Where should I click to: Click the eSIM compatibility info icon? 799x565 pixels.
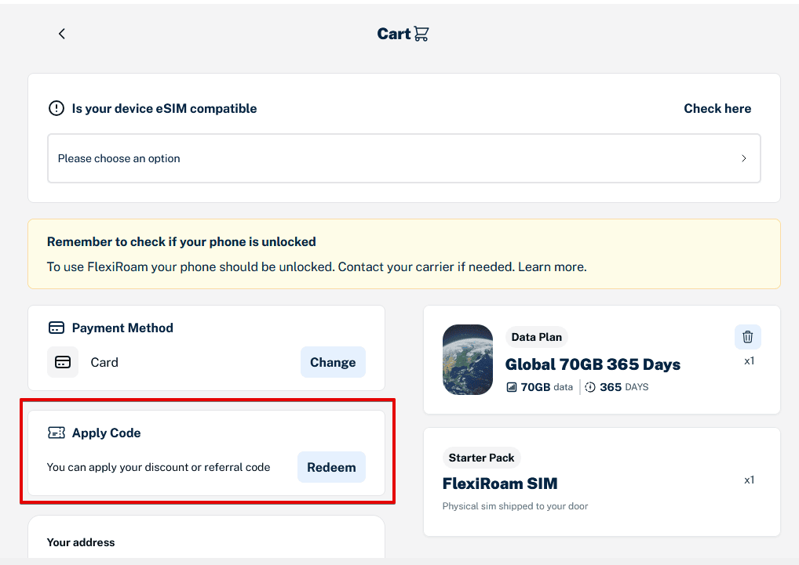point(57,109)
